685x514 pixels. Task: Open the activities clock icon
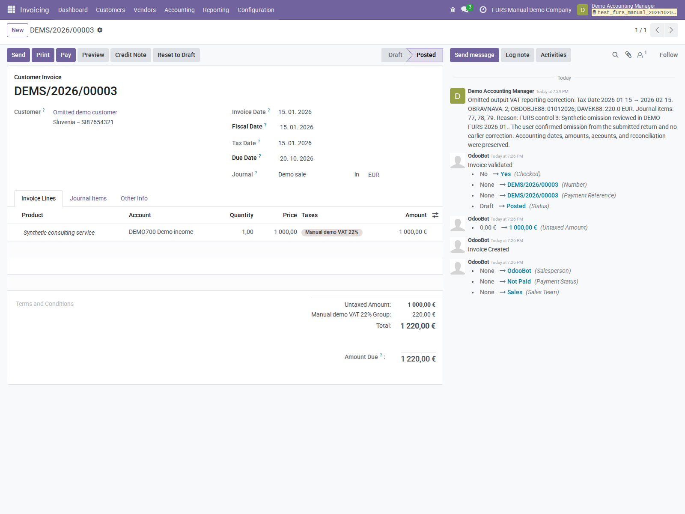click(x=483, y=9)
